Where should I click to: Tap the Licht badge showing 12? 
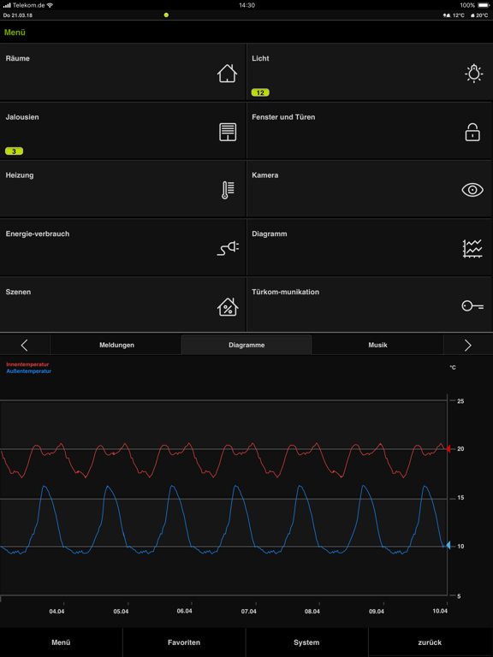[x=260, y=92]
